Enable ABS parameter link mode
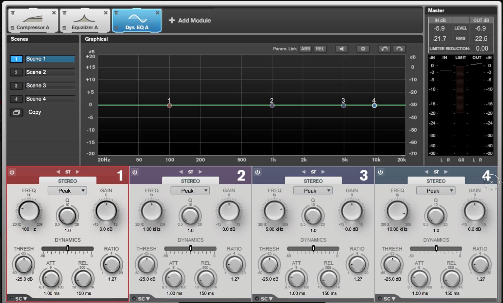 (306, 49)
